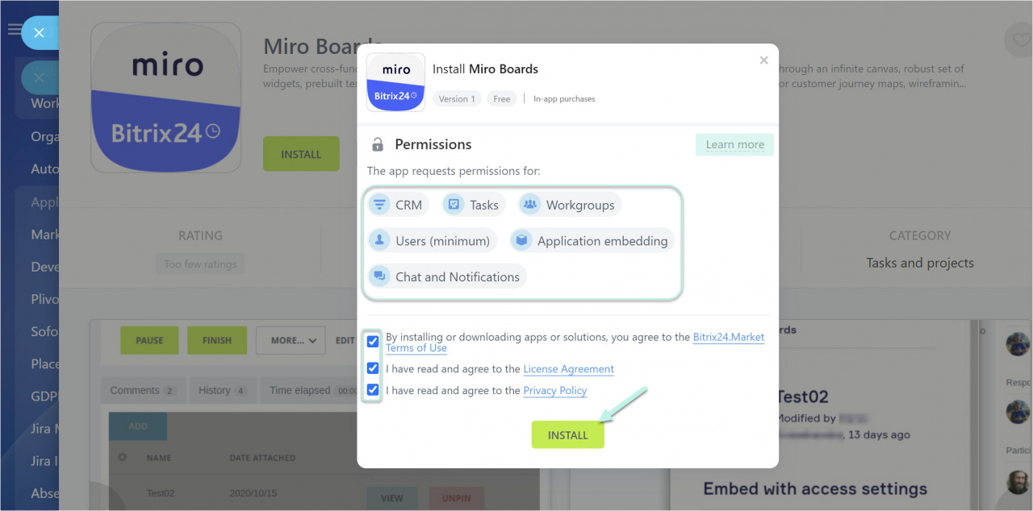Screen dimensions: 1033x511
Task: Click the Version 1 tag
Action: (x=457, y=98)
